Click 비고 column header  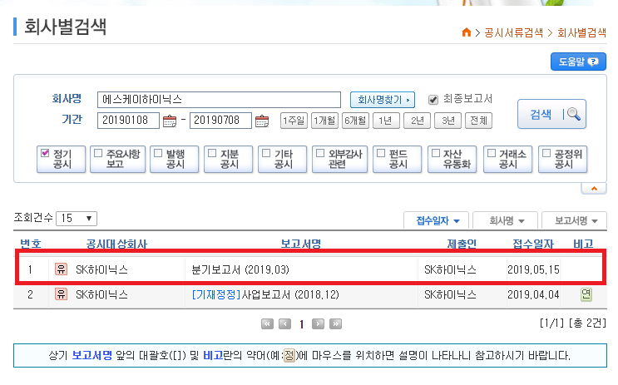(583, 244)
